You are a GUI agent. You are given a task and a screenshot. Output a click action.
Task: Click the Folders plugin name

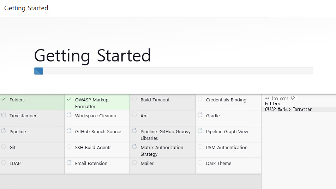17,100
